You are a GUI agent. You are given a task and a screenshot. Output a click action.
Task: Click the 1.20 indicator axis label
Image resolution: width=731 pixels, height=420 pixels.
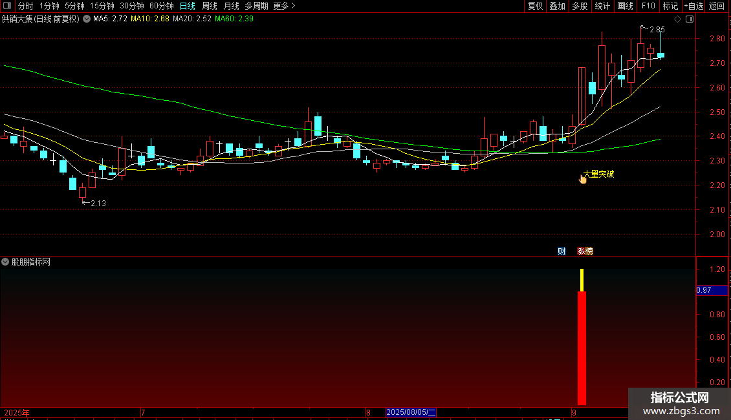tap(717, 269)
